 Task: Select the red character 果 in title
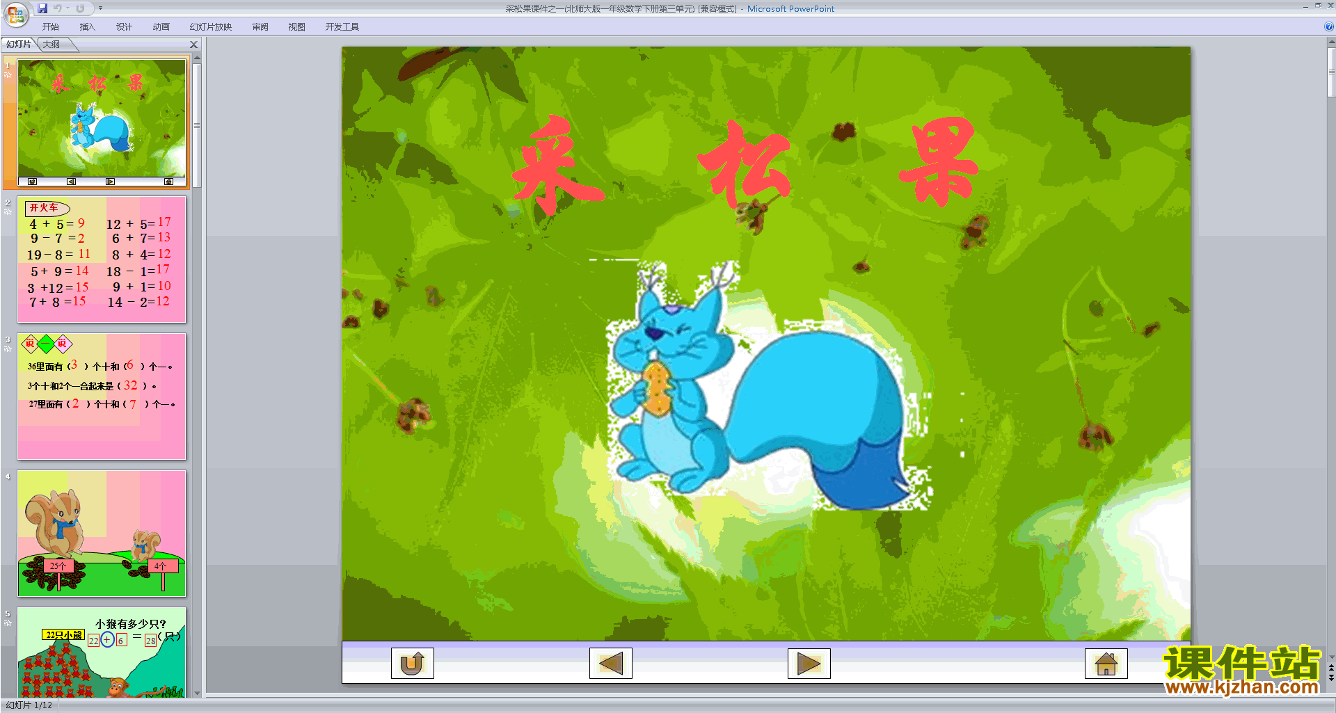tap(939, 161)
